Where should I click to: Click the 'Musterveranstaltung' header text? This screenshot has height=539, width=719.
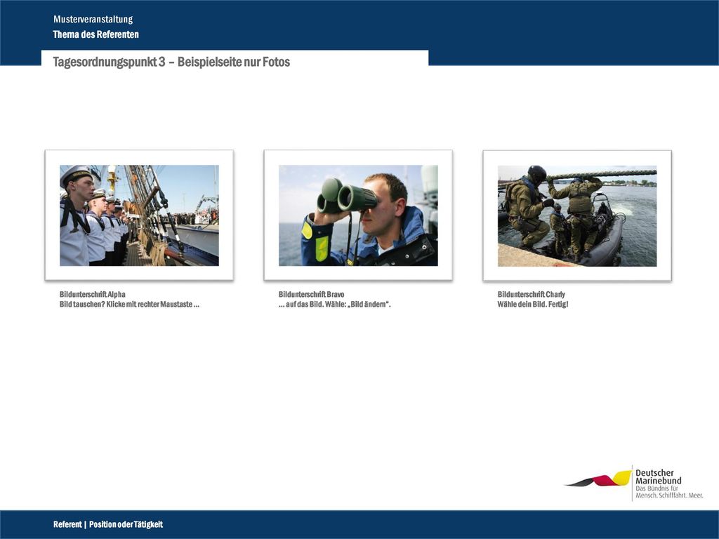pos(93,19)
